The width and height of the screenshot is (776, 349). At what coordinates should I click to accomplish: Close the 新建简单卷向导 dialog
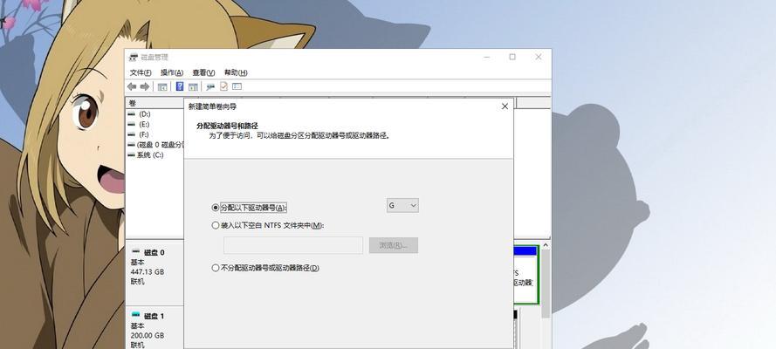pos(505,106)
